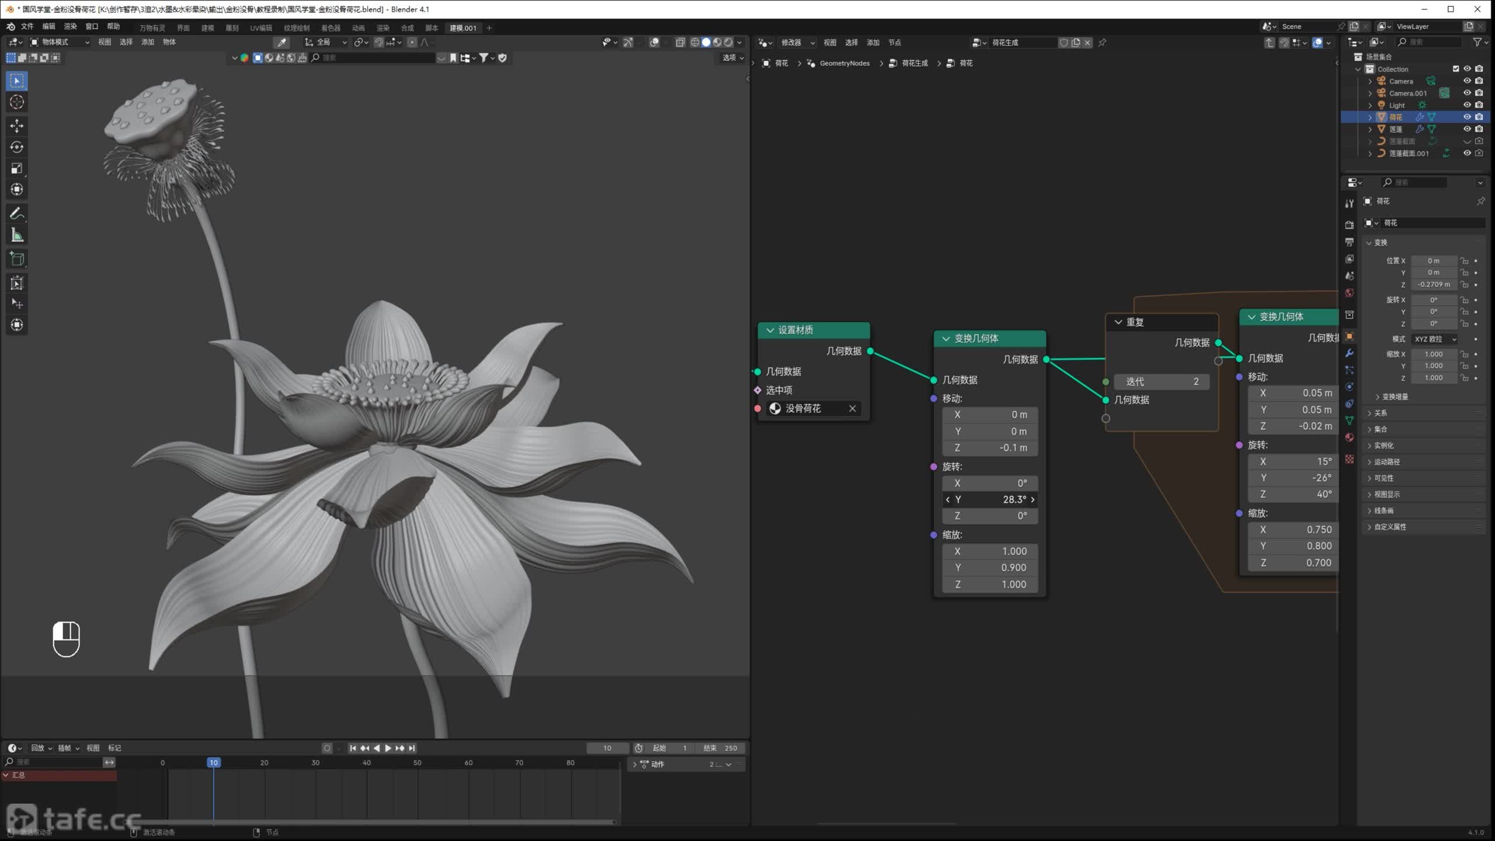Click the 迭代 iterations value field
The width and height of the screenshot is (1495, 841).
[1161, 381]
